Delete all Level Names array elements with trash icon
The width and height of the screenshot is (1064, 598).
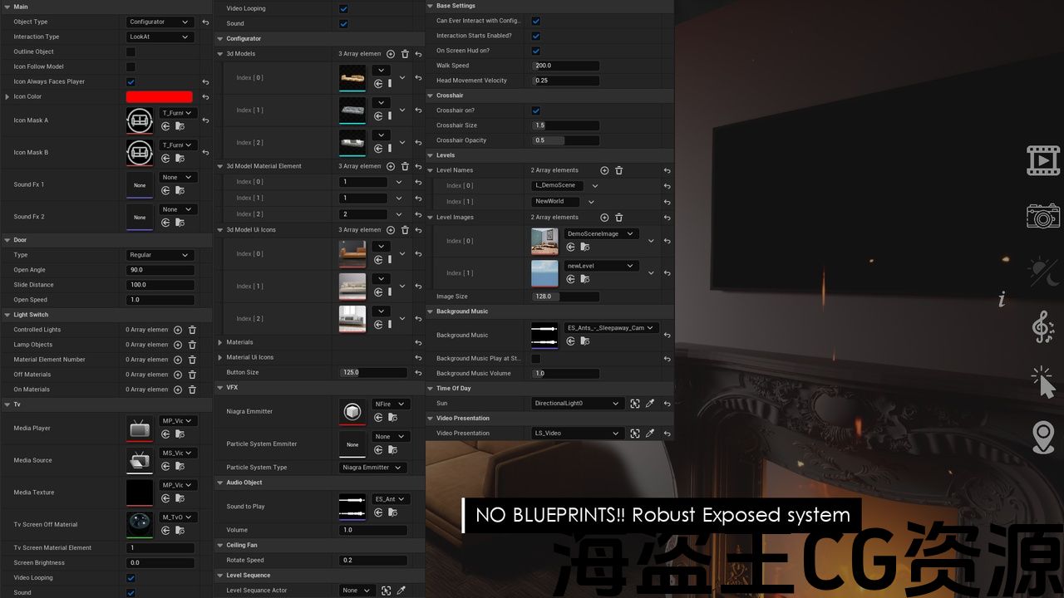pyautogui.click(x=618, y=170)
